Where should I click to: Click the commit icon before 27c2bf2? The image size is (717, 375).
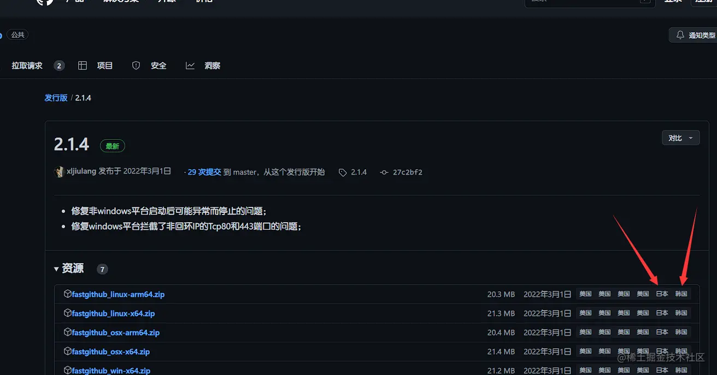384,171
